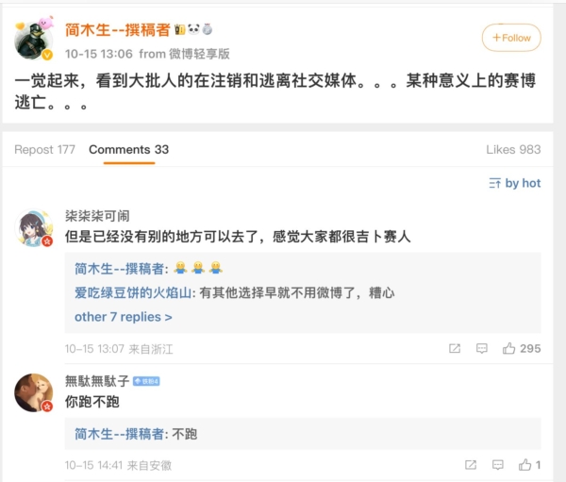Open the Likes 983 tab

coord(513,150)
